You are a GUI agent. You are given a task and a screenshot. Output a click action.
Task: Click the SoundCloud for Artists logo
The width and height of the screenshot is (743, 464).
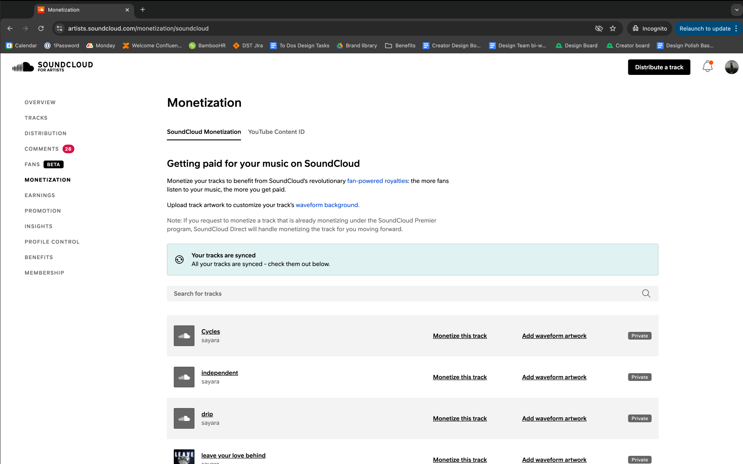point(52,67)
